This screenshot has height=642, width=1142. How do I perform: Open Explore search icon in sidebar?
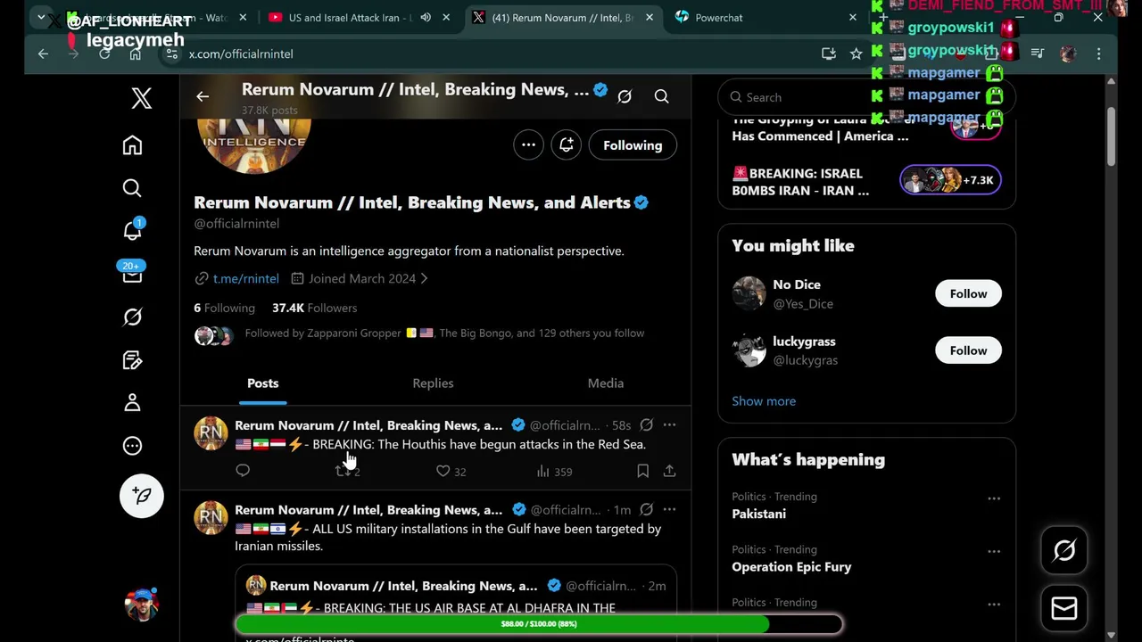pyautogui.click(x=132, y=187)
